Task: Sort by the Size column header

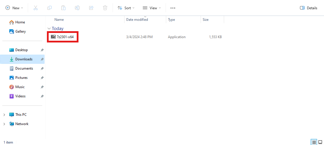Action: click(206, 20)
